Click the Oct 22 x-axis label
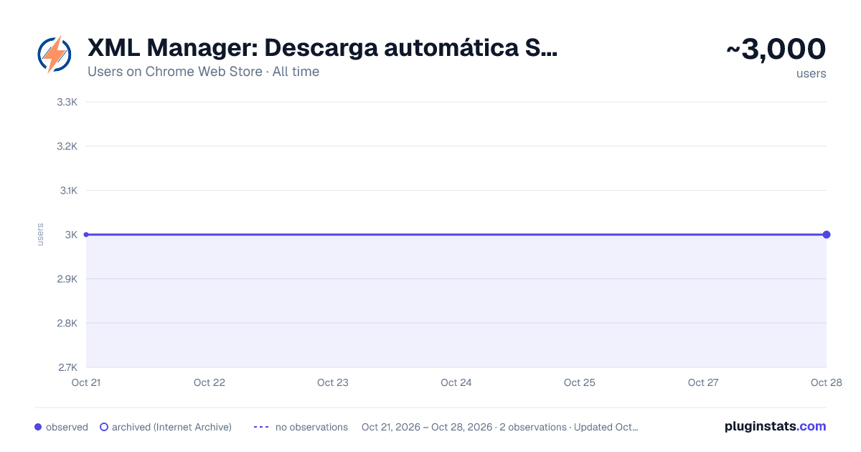The height and width of the screenshot is (452, 861). 210,382
